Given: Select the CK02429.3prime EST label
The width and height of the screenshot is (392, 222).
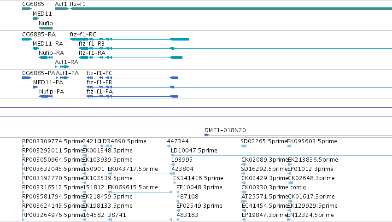Looking at the screenshot, I should (265, 179).
